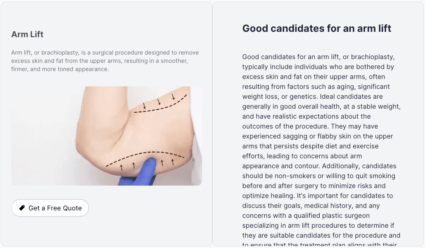Viewport: 425px width, 248px height.
Task: Open the arm lift procedure image
Action: [x=107, y=136]
